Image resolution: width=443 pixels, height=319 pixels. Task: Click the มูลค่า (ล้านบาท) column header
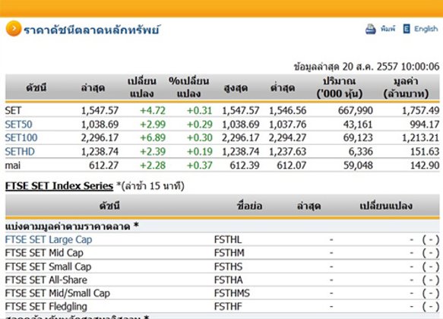(x=406, y=88)
